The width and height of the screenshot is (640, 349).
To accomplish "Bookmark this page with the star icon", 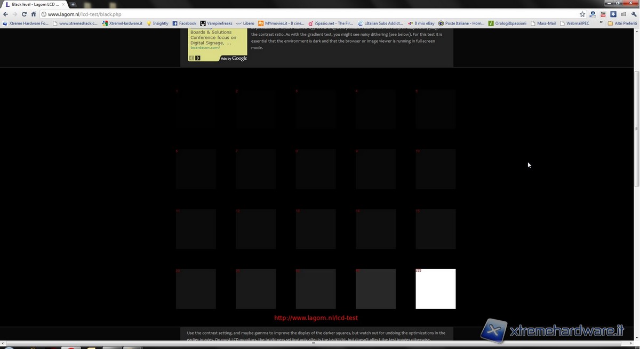I will click(x=582, y=14).
